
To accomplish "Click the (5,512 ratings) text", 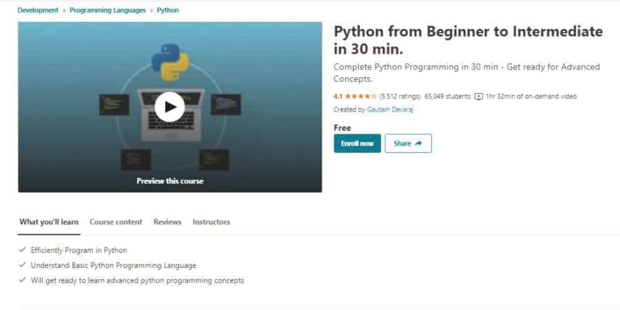I will coord(400,96).
